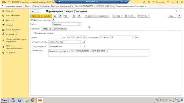The image size is (184, 103).
Task: Click the Склад-получатель field Основной Склад
Action: (x=64, y=46)
